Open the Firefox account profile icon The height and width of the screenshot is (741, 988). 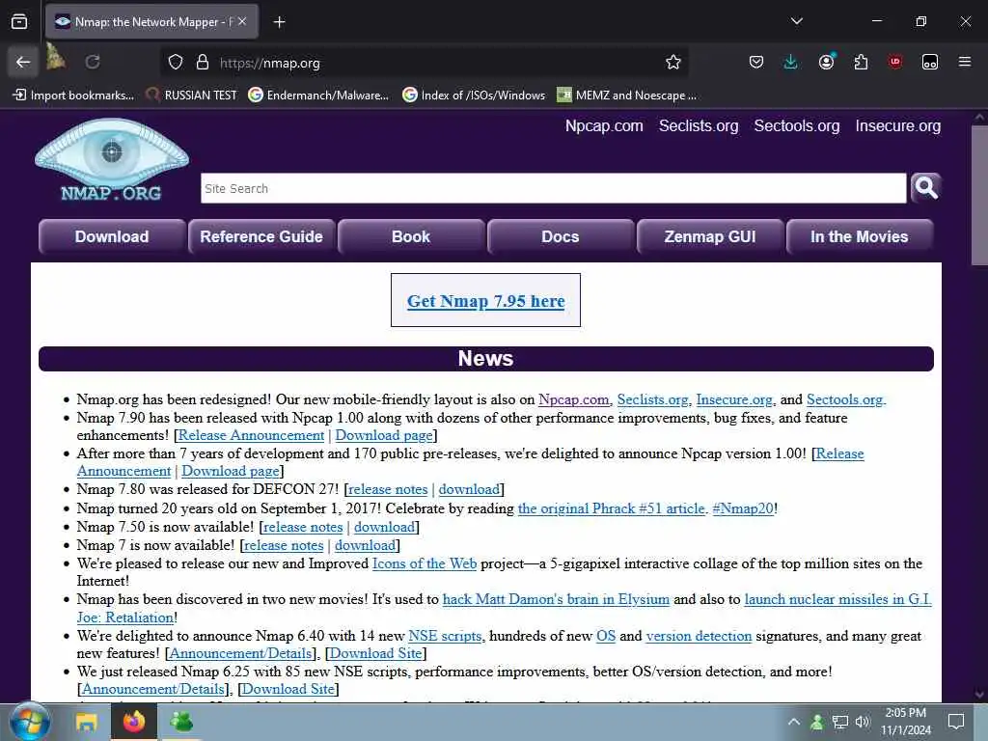tap(826, 62)
